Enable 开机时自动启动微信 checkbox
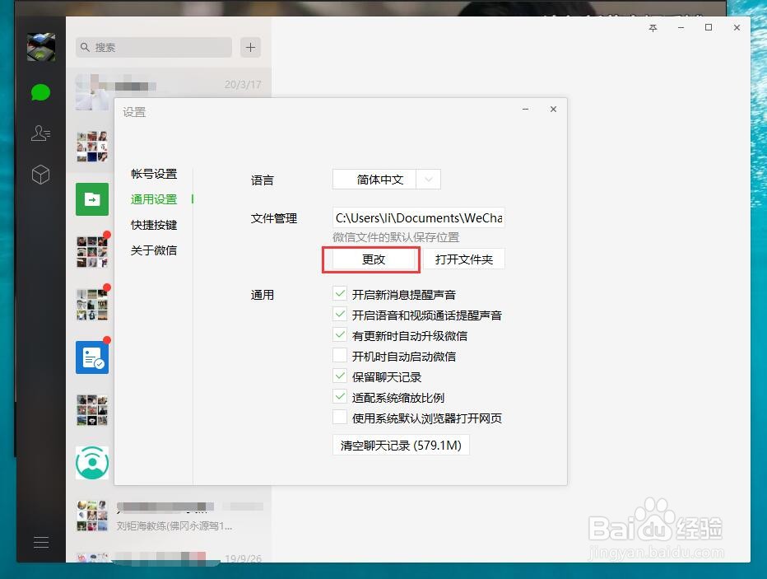This screenshot has width=767, height=579. pyautogui.click(x=340, y=355)
